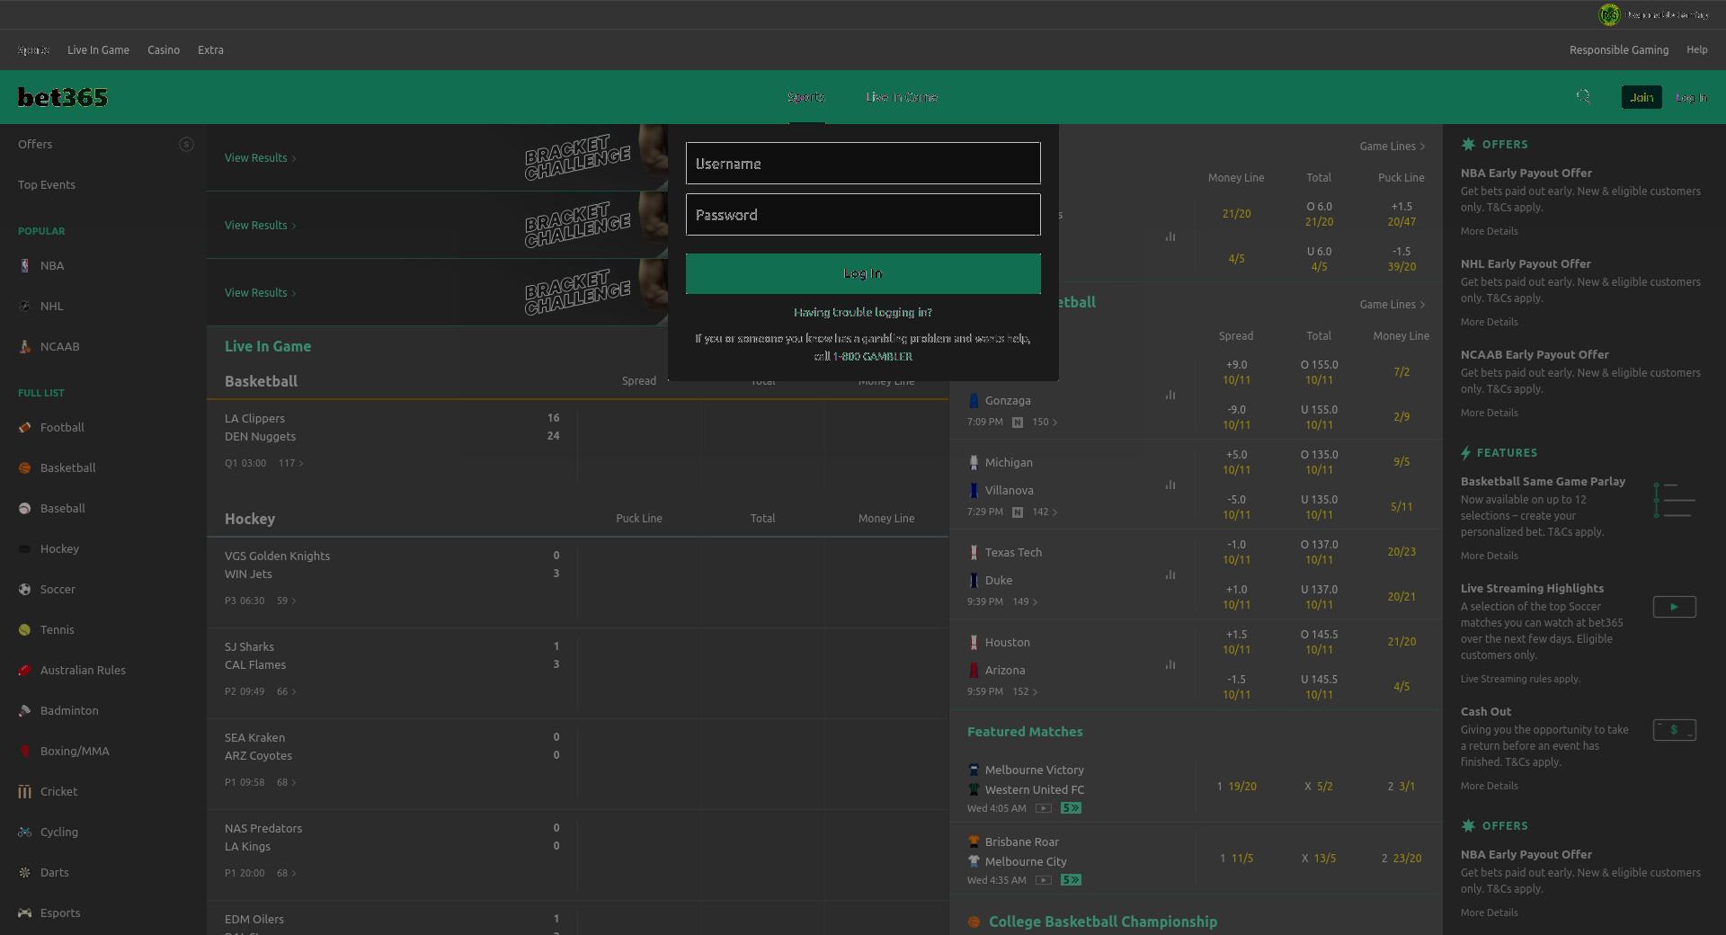Image resolution: width=1726 pixels, height=935 pixels.
Task: Choose the Basketball icon in Full List
Action: [x=24, y=467]
